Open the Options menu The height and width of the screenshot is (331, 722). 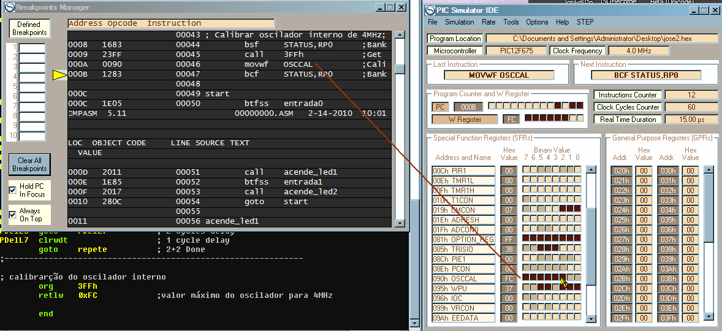click(x=537, y=22)
